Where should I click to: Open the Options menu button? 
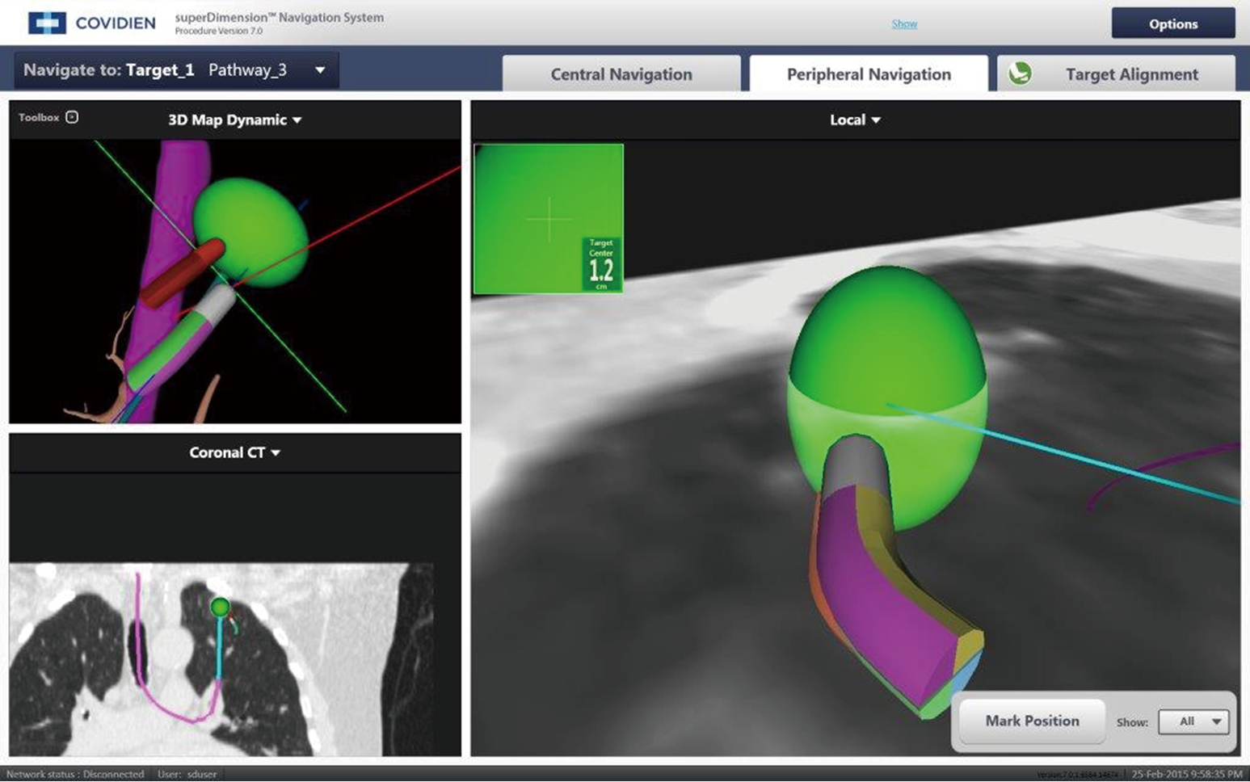1172,23
